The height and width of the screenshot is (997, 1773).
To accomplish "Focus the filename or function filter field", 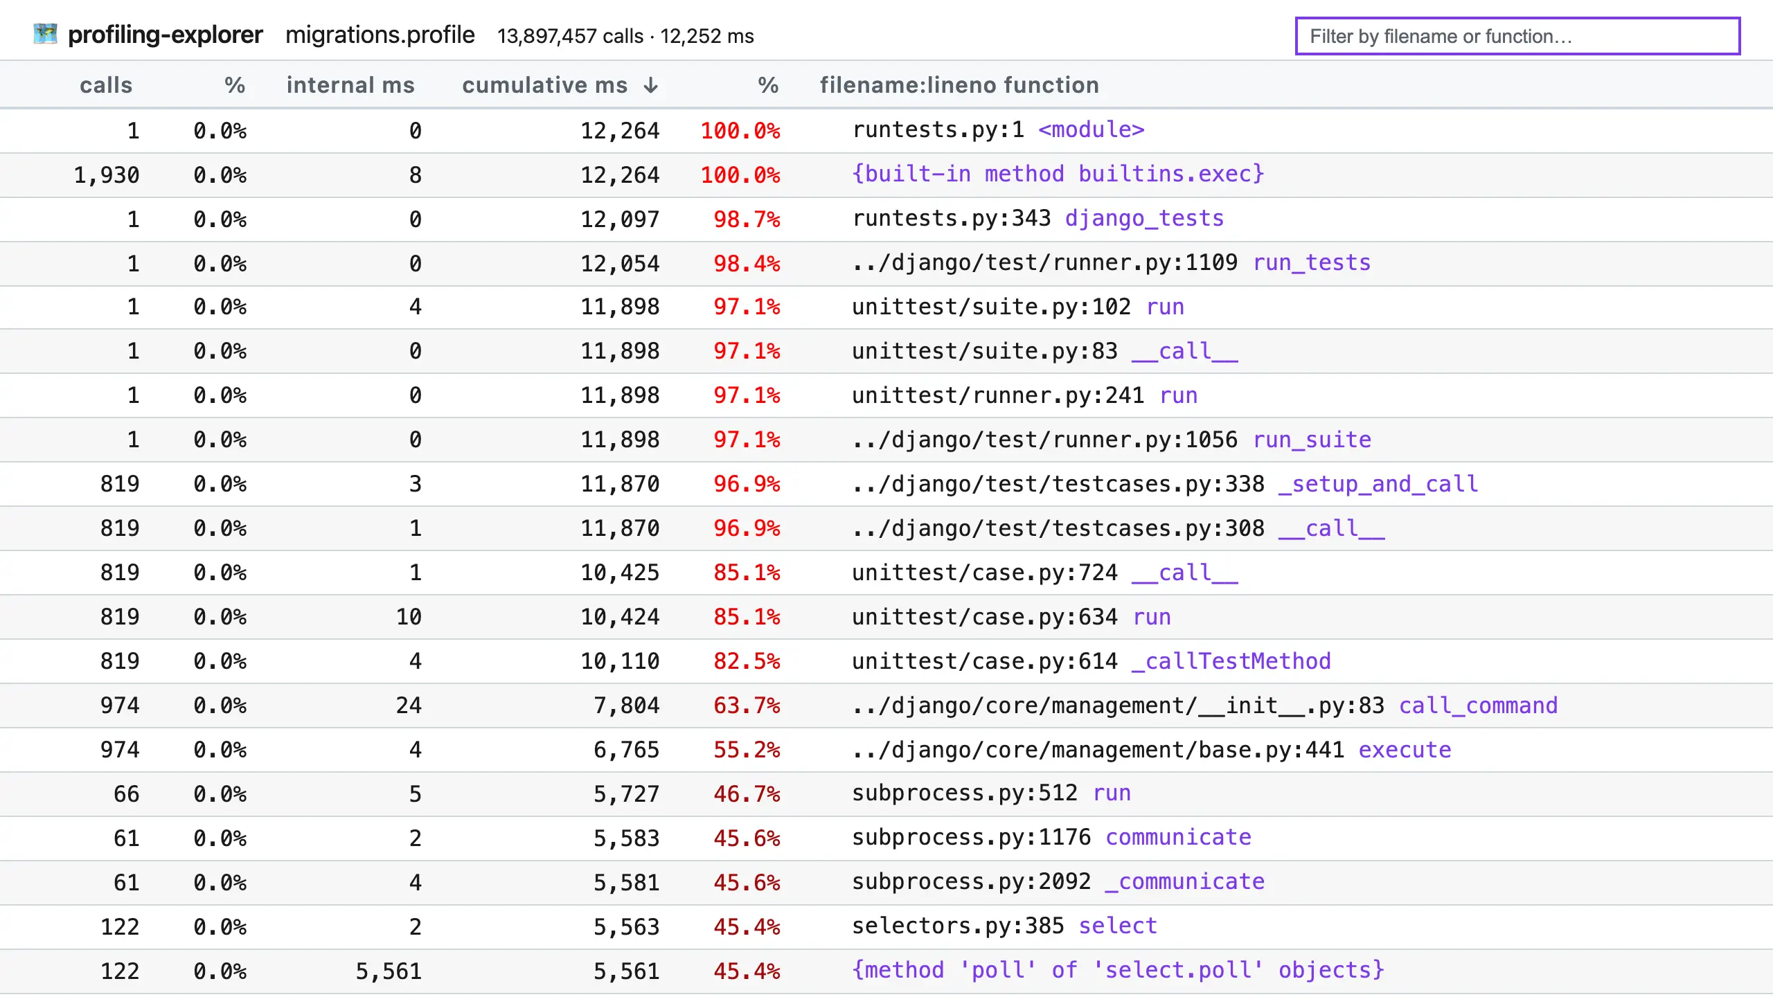I will [1517, 36].
